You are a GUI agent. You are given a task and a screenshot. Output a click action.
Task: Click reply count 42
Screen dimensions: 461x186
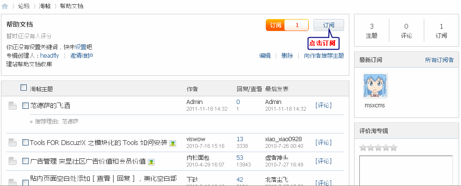point(240,179)
